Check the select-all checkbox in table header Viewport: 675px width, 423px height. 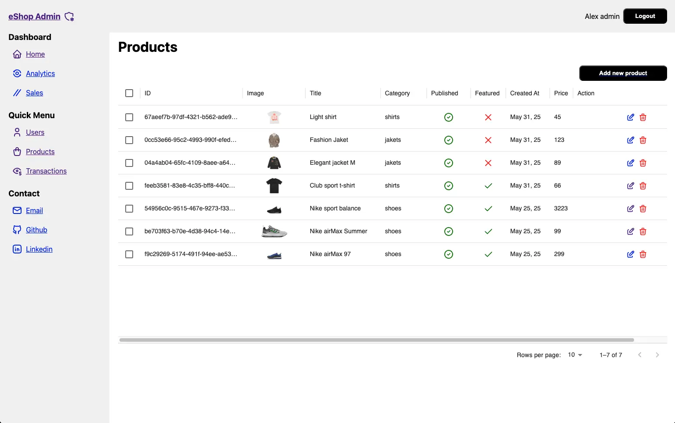[x=129, y=93]
